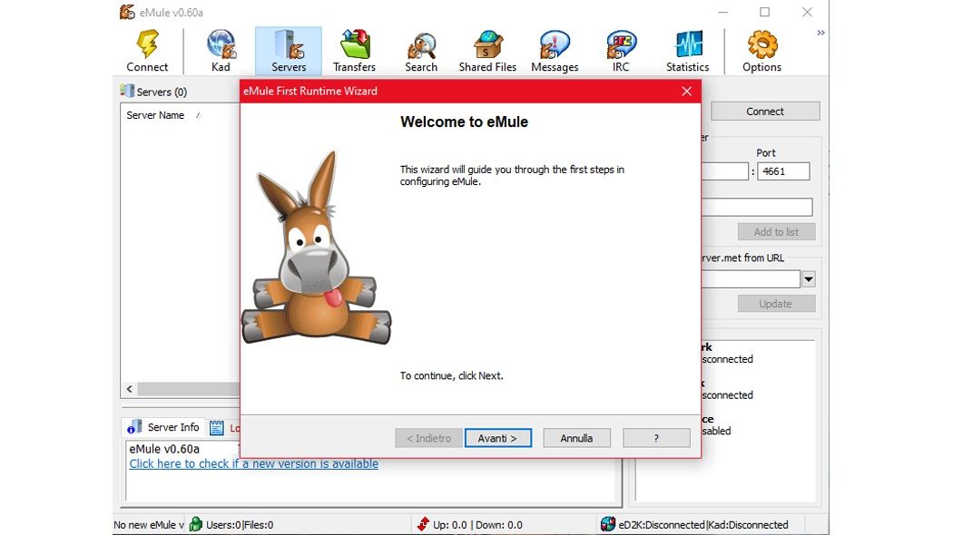Click the new version check link
The height and width of the screenshot is (535, 953).
253,464
